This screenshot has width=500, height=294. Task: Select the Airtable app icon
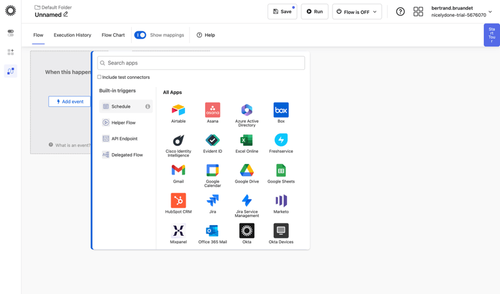click(x=178, y=110)
